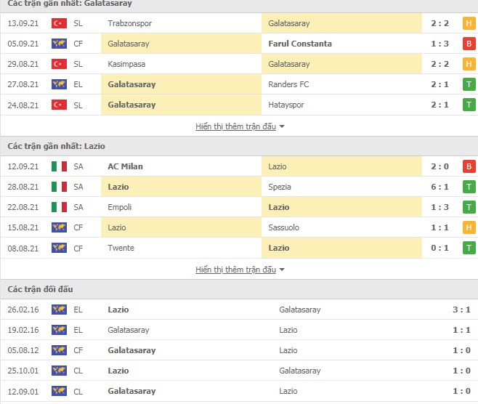Click the Farul Constanta team name

tap(300, 44)
